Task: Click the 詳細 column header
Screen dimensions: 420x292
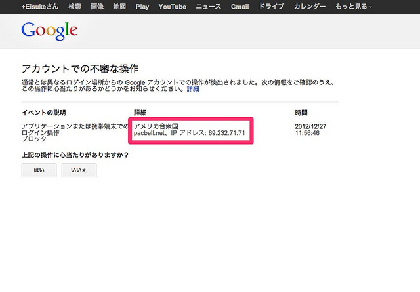Action: coord(140,113)
